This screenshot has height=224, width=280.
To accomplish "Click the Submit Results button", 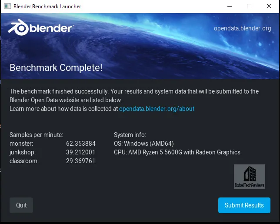I will (x=244, y=205).
